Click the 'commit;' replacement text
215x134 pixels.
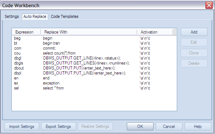(x=50, y=48)
